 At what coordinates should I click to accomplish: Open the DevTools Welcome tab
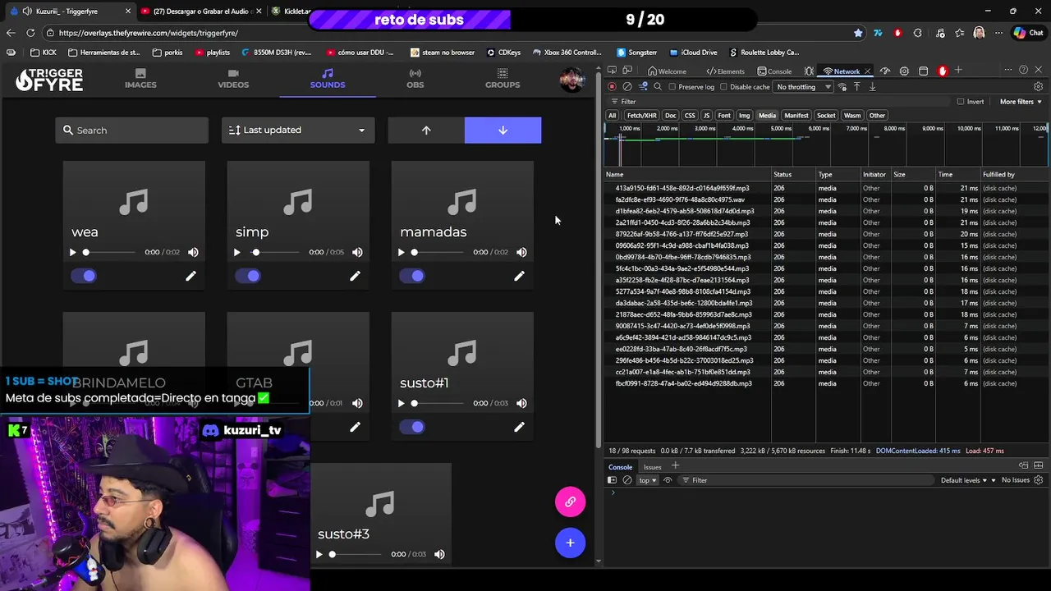pos(667,71)
